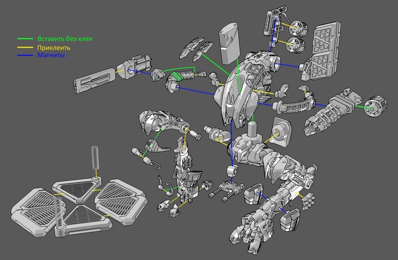The height and width of the screenshot is (260, 398).
Task: Click the legend text "Приклеить"
Action: coord(53,48)
